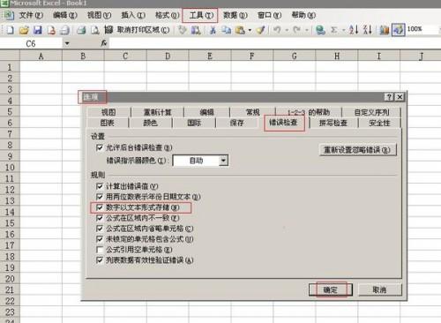Switch to the 安全性 tab

[x=379, y=123]
